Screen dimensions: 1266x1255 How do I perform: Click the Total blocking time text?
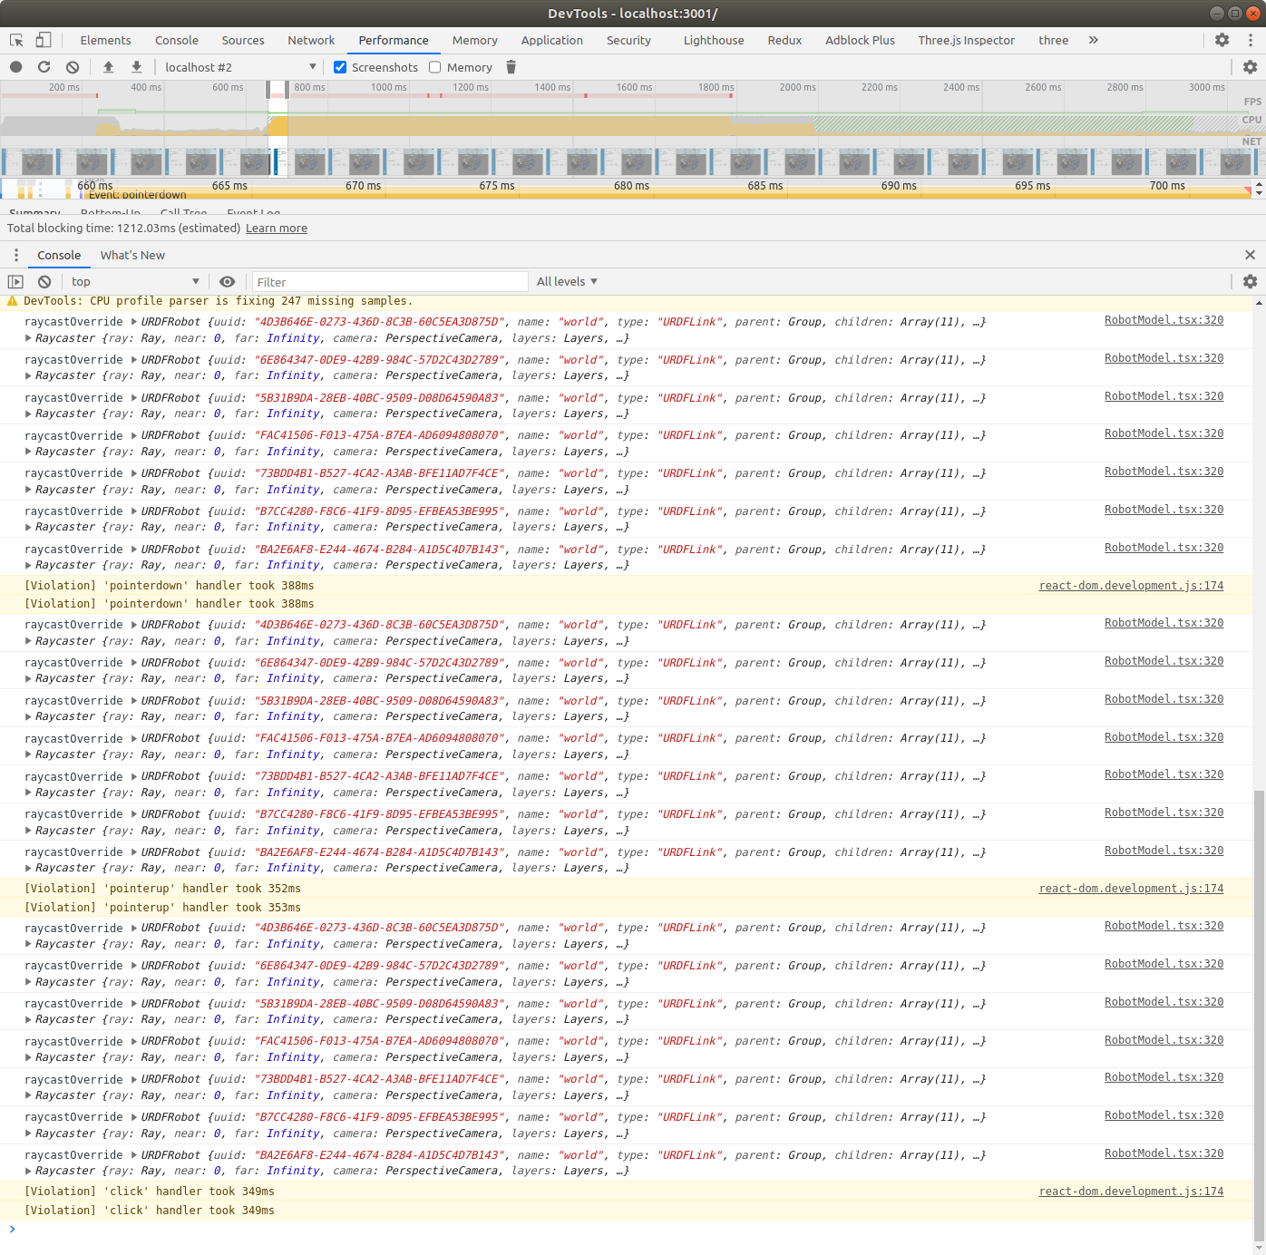tap(123, 229)
